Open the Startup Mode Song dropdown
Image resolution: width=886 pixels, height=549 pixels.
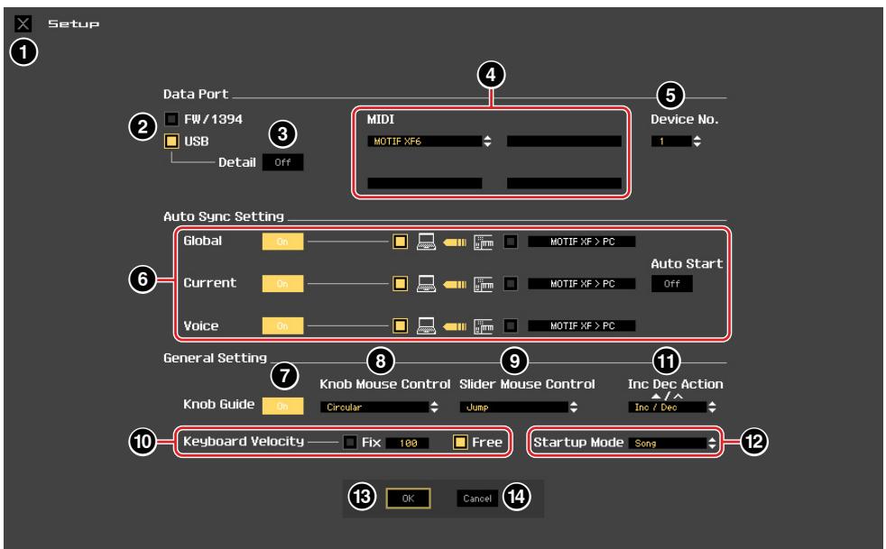(x=668, y=444)
